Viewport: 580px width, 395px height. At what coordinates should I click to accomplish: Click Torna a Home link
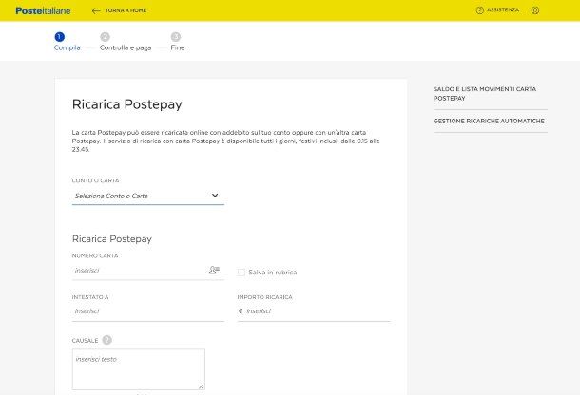(x=126, y=10)
